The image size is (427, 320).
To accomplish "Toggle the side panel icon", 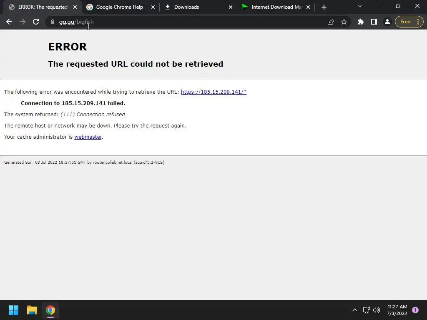I will pyautogui.click(x=374, y=22).
